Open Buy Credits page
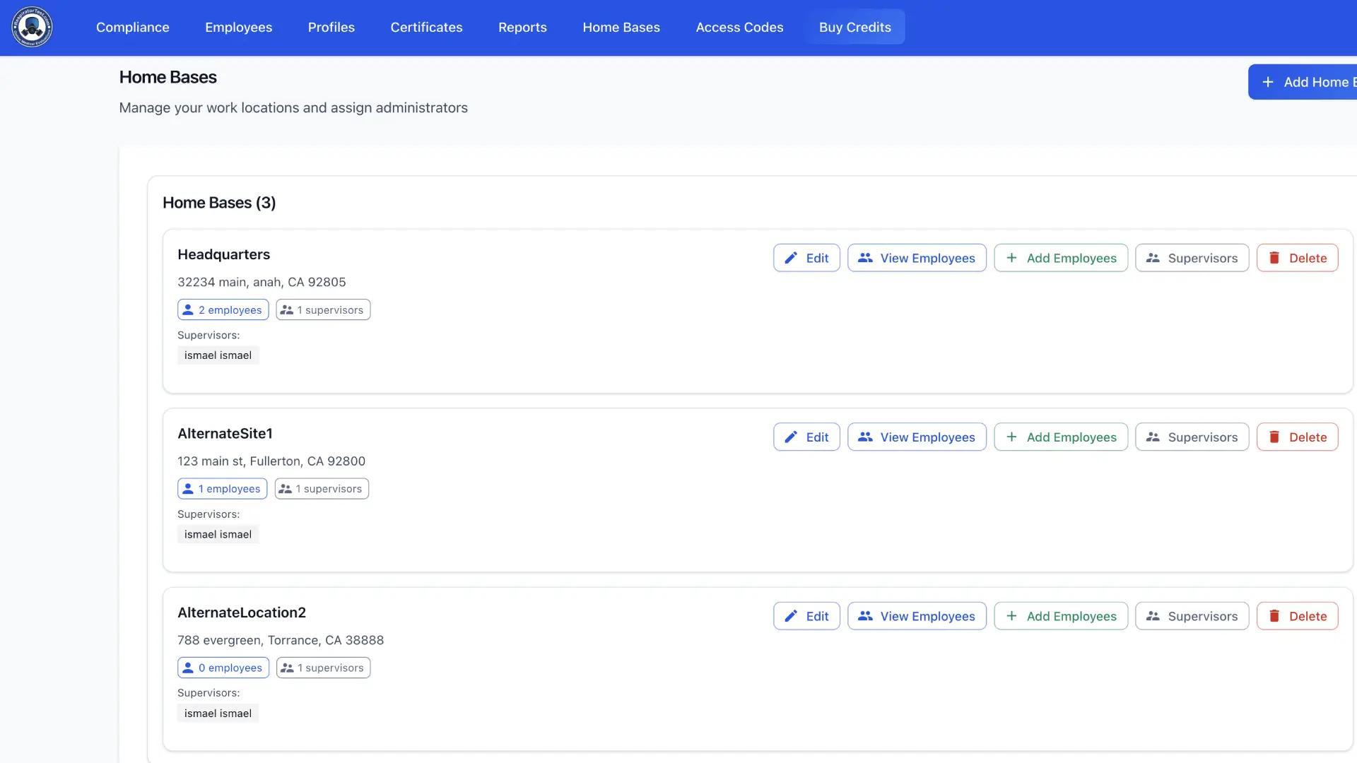Image resolution: width=1357 pixels, height=763 pixels. 854,27
